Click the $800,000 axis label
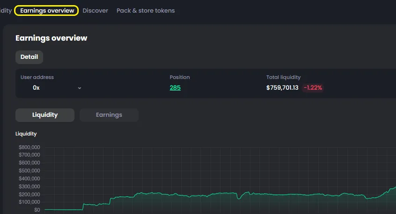396x214 pixels. point(30,147)
